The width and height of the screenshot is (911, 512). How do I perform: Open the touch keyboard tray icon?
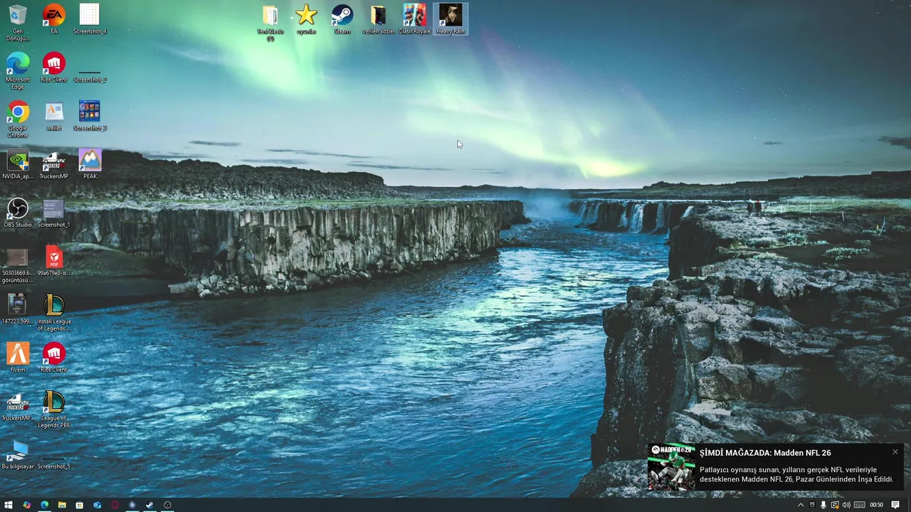pyautogui.click(x=860, y=505)
